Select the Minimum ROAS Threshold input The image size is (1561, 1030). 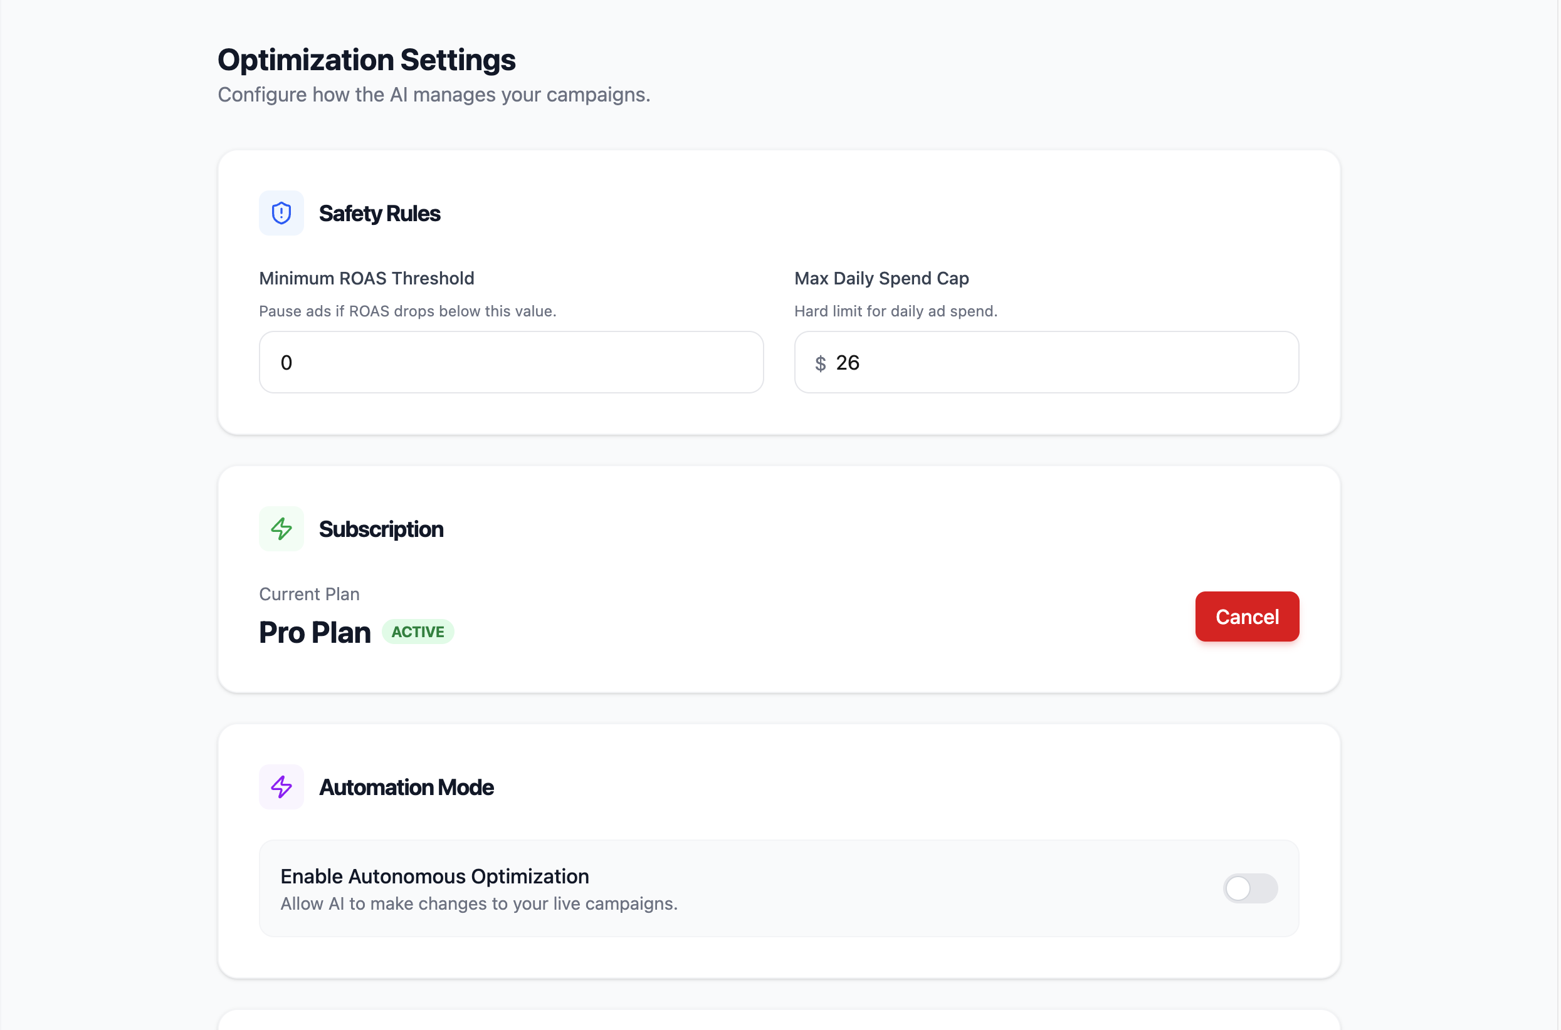(510, 363)
